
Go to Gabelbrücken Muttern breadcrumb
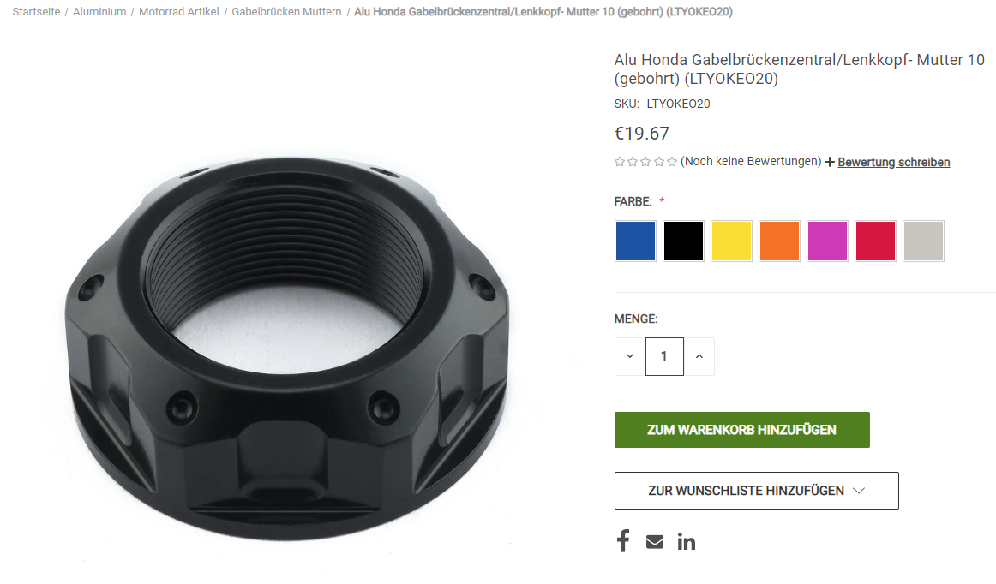[286, 11]
